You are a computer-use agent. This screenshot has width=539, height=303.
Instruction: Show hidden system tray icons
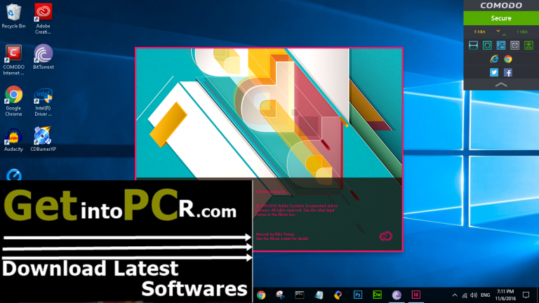(x=455, y=295)
